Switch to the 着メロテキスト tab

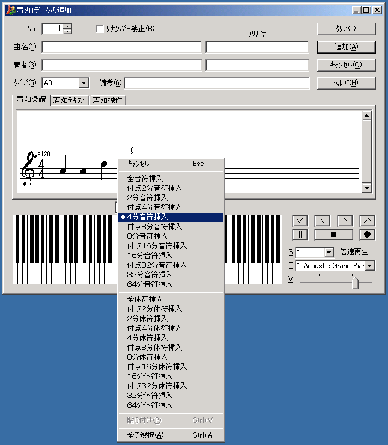tap(70, 100)
